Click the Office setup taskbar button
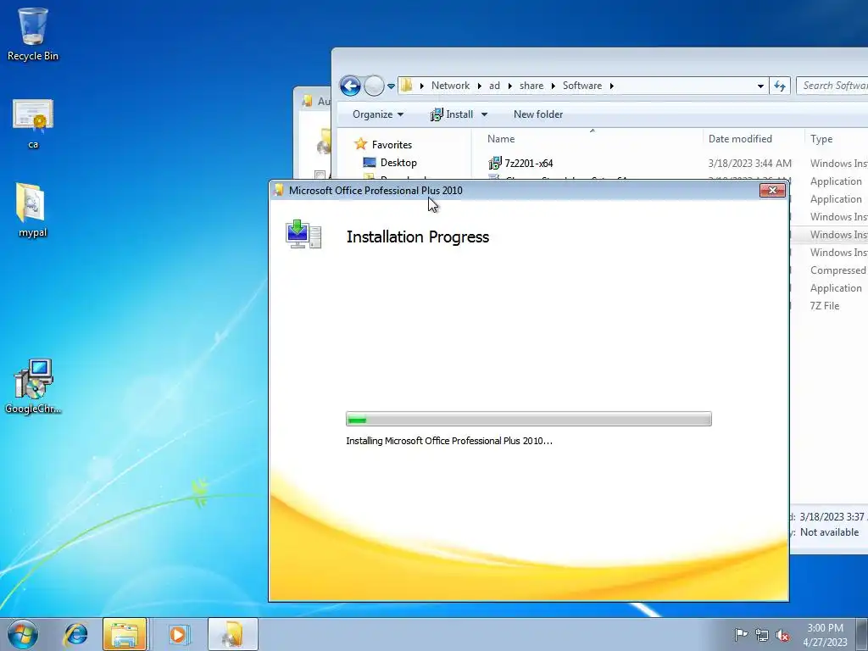The width and height of the screenshot is (868, 651). [233, 634]
